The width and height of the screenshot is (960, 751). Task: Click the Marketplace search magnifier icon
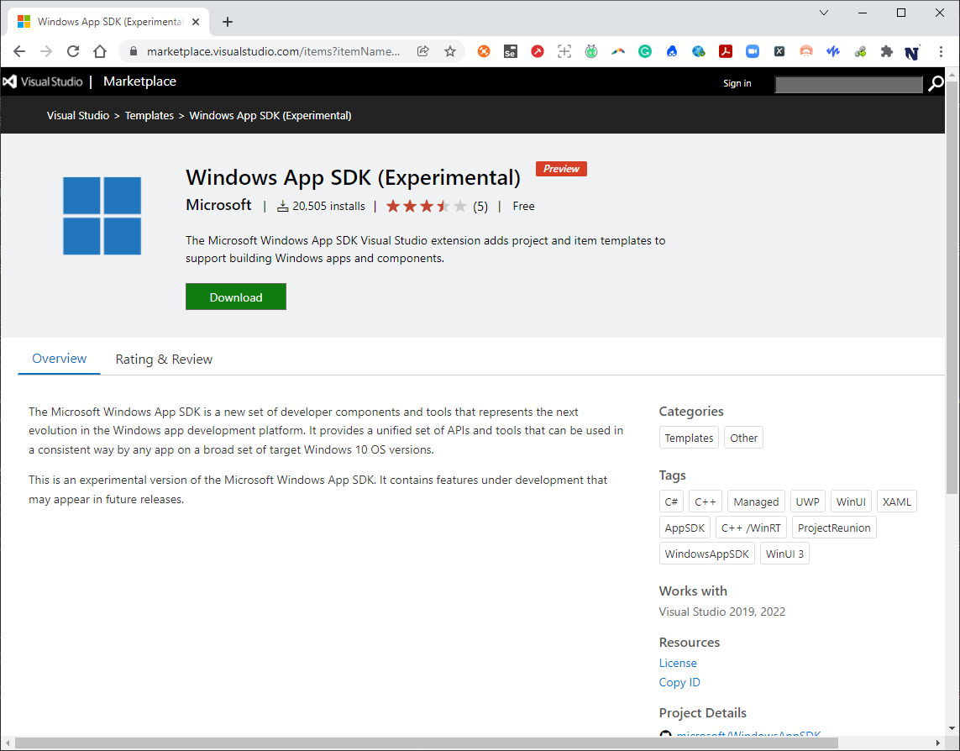point(936,83)
